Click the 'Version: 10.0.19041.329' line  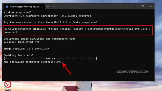(x=22, y=42)
